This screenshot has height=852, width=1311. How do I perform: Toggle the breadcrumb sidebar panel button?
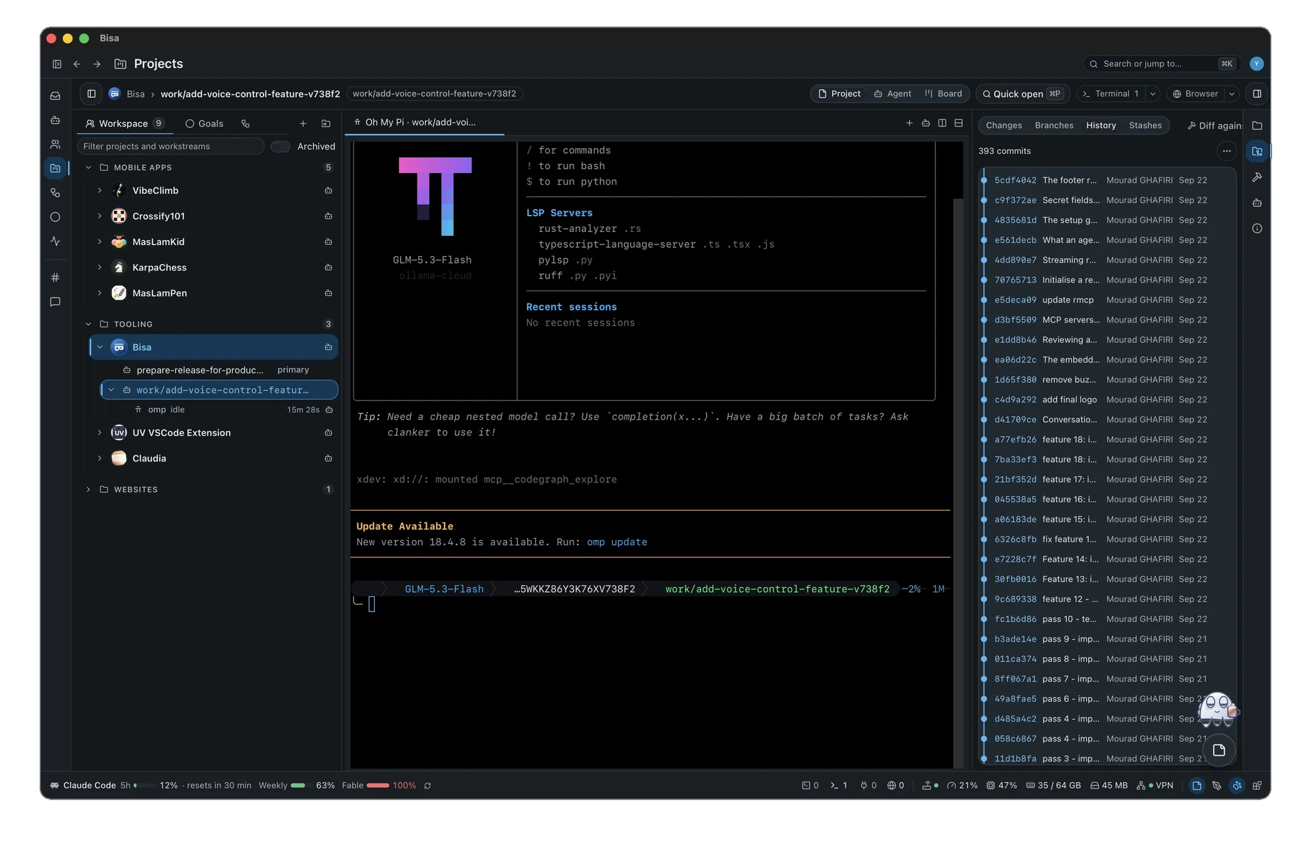coord(92,94)
